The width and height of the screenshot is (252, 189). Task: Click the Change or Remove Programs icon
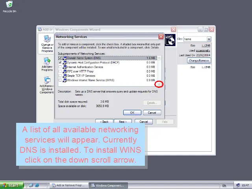[47, 40]
